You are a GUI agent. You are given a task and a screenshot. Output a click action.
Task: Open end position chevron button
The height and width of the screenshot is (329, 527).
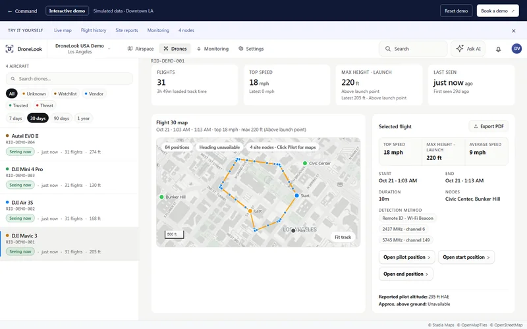click(x=406, y=274)
